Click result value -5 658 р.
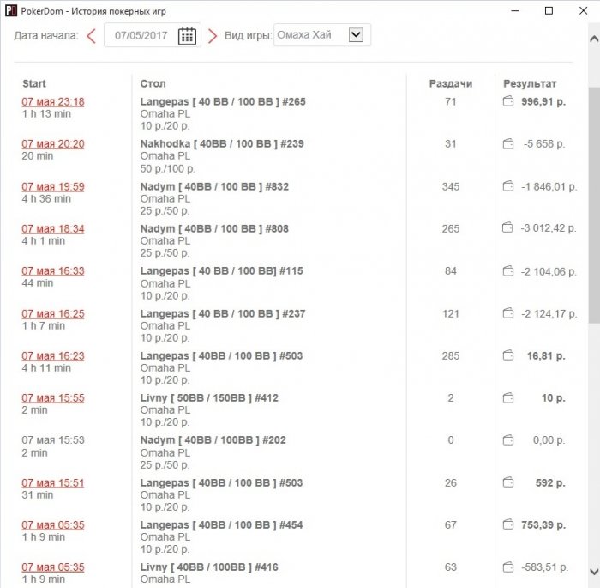 [x=544, y=144]
